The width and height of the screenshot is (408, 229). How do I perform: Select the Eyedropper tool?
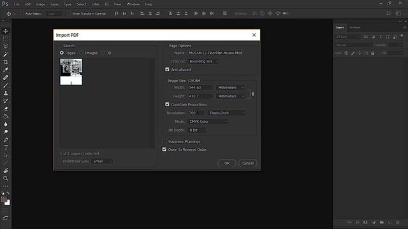(6, 70)
